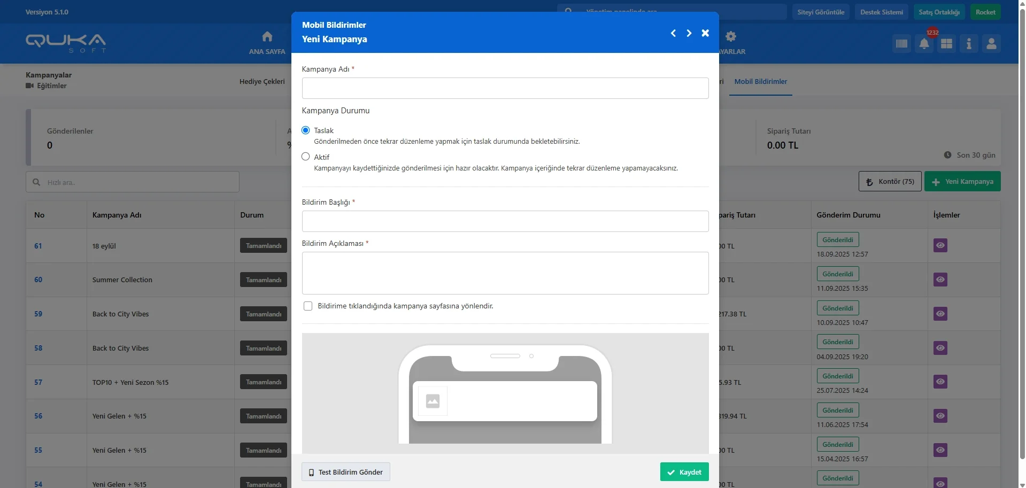Screen dimensions: 1026x488
Task: Click the Bildirim Açıklaması text area
Action: point(505,273)
